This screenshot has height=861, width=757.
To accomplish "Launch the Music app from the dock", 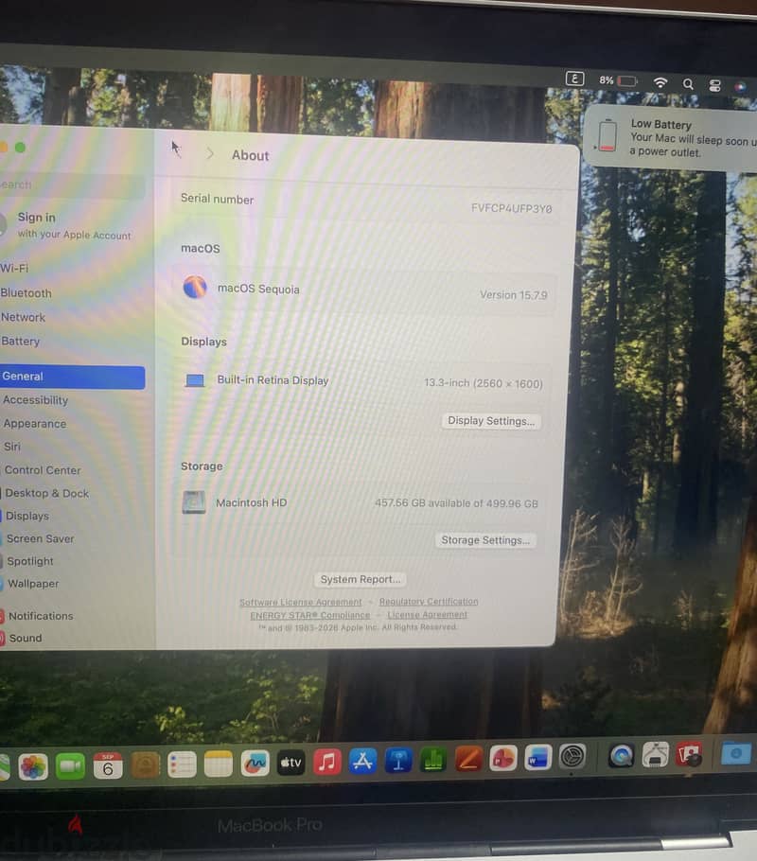I will (x=327, y=763).
